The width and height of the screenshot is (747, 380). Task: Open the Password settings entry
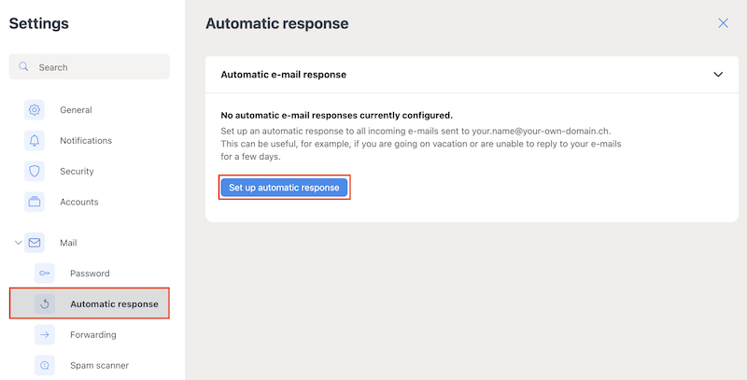(90, 274)
